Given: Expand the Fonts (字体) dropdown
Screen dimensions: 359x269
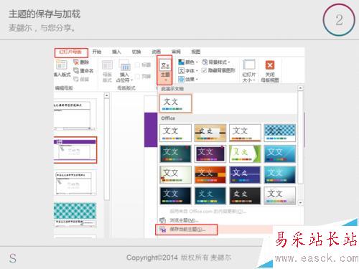Looking at the screenshot, I should [188, 71].
